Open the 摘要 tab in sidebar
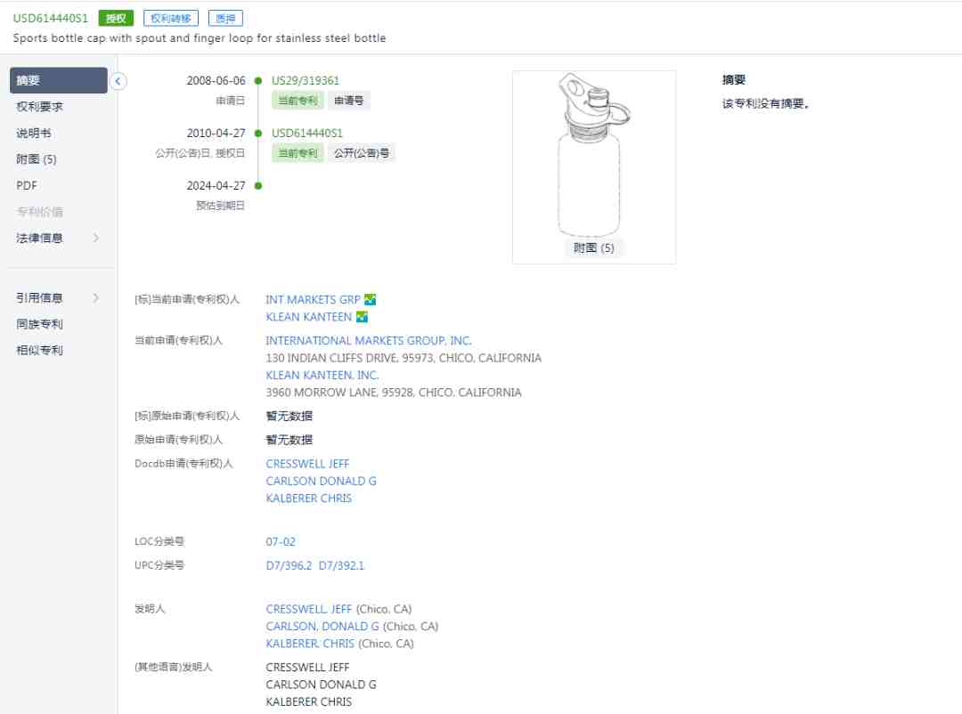This screenshot has height=714, width=962. pyautogui.click(x=58, y=80)
